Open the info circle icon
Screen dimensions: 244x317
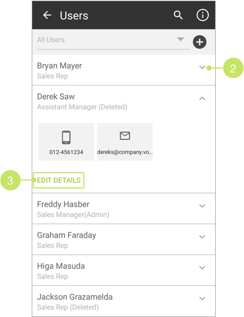coord(203,15)
